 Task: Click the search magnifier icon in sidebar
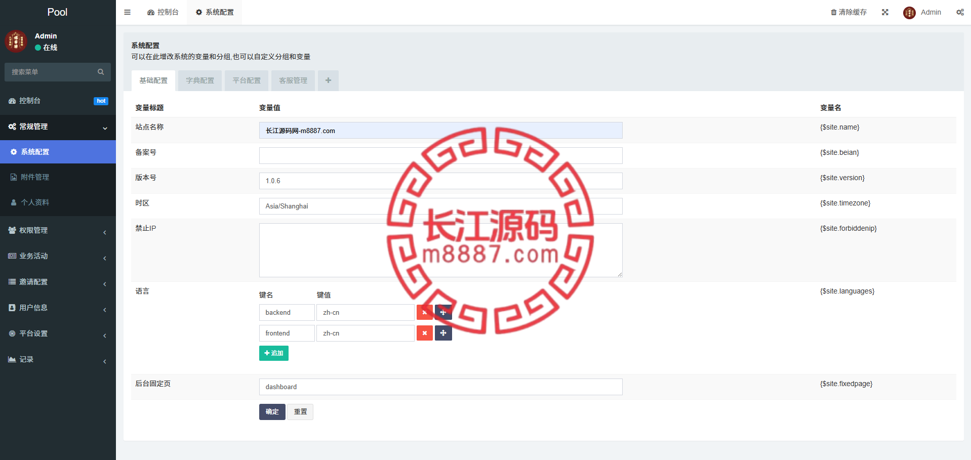(101, 72)
